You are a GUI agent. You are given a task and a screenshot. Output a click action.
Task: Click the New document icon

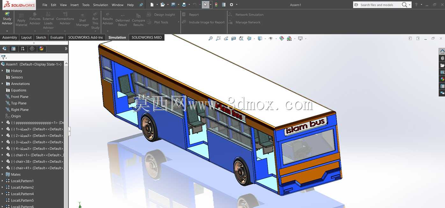point(152,5)
